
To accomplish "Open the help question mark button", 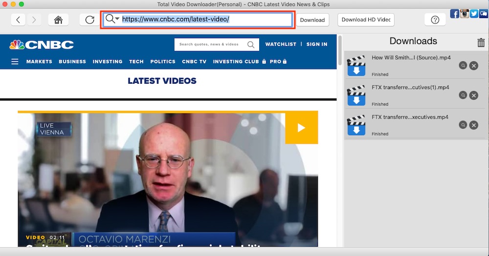I will tap(435, 20).
